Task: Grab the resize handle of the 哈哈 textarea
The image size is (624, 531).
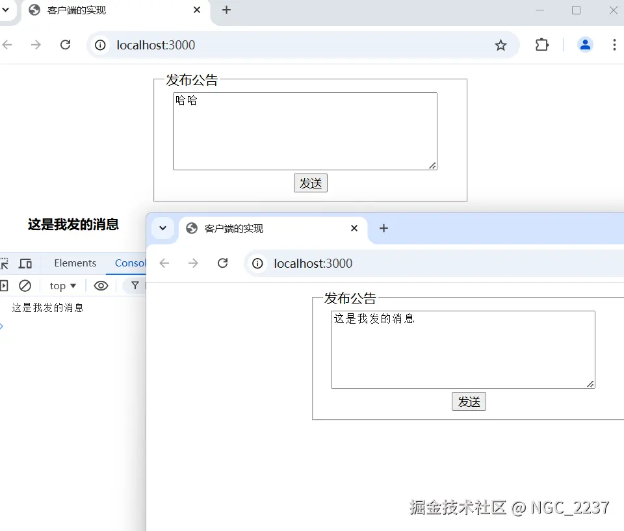Action: 433,166
